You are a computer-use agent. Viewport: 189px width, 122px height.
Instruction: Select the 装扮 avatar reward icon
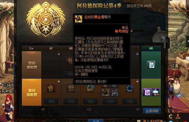pyautogui.click(x=156, y=92)
